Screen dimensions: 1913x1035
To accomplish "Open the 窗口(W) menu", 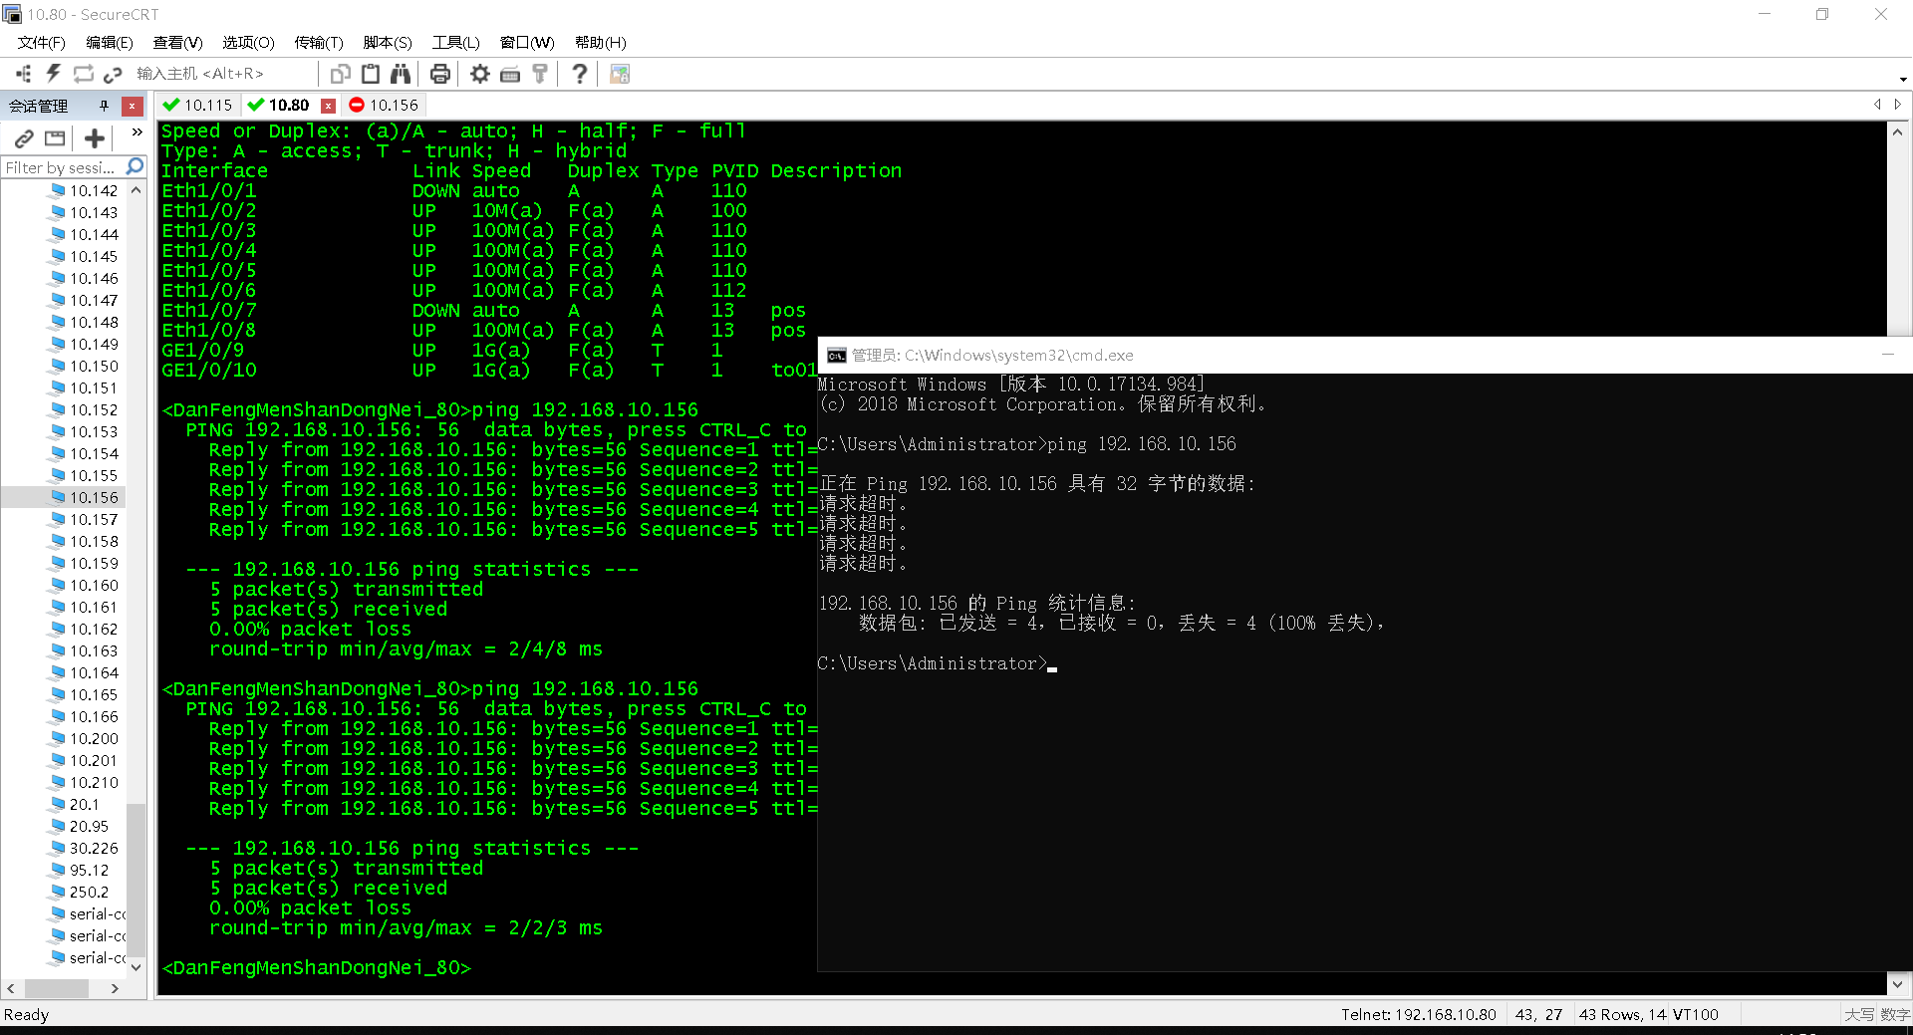I will [527, 43].
